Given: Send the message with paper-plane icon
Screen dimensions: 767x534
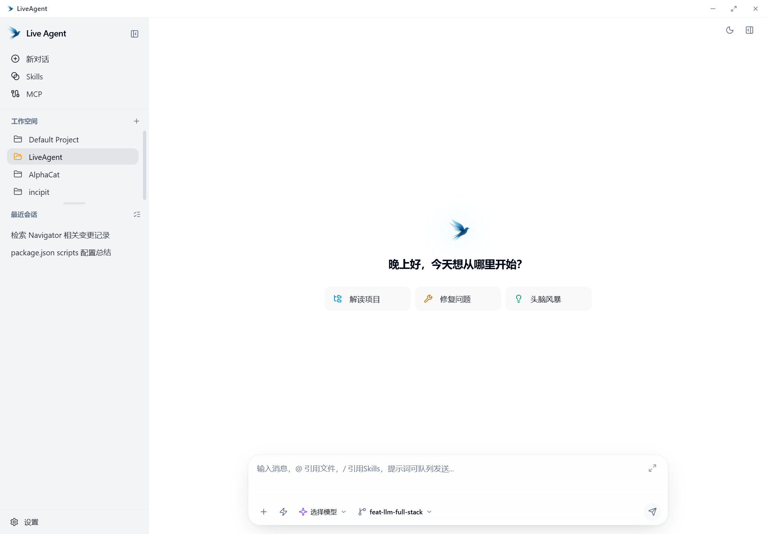Looking at the screenshot, I should (652, 512).
